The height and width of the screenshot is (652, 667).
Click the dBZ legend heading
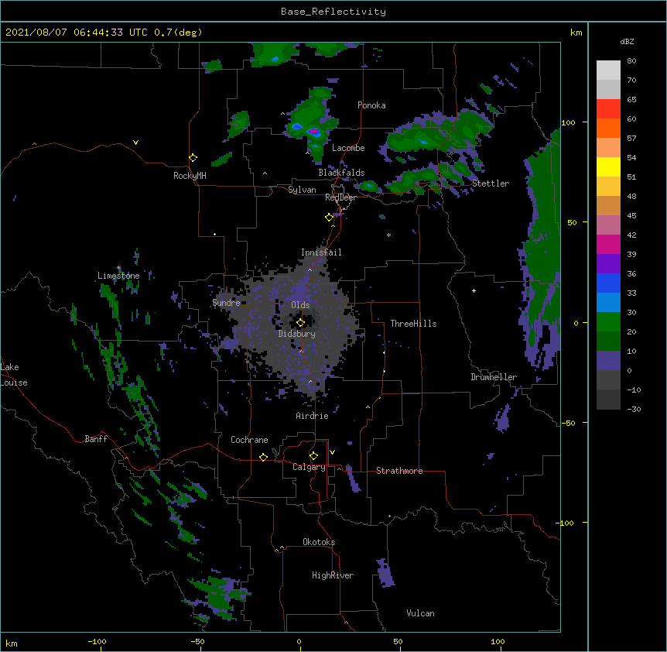point(627,42)
